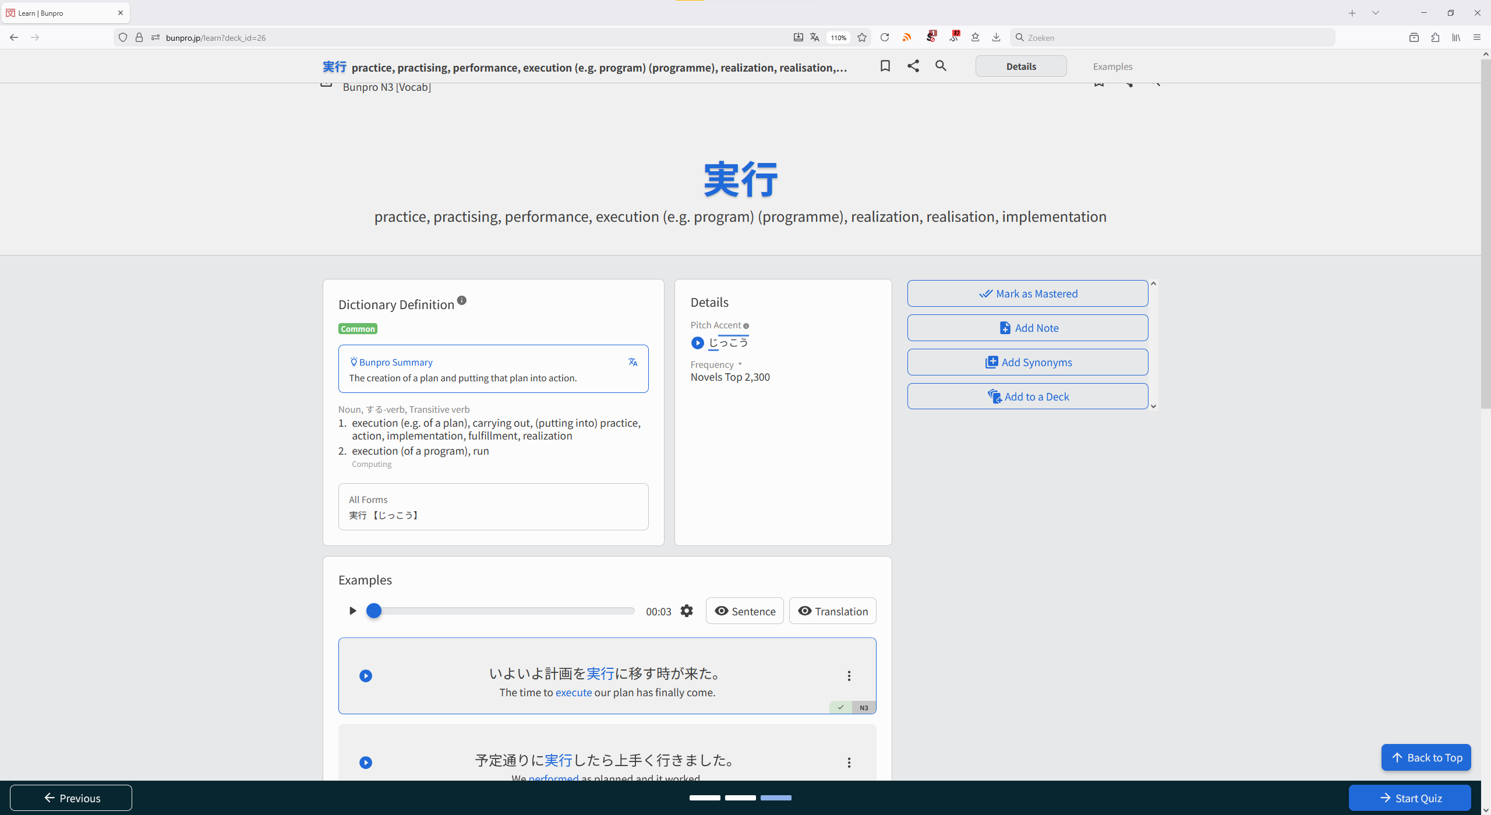Open options menu for first example sentence
Viewport: 1491px width, 815px height.
(x=849, y=676)
